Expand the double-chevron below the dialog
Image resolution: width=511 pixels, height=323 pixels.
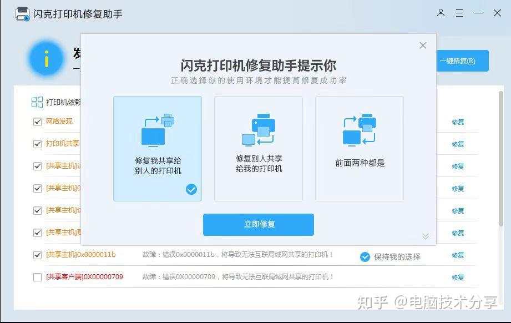point(426,236)
